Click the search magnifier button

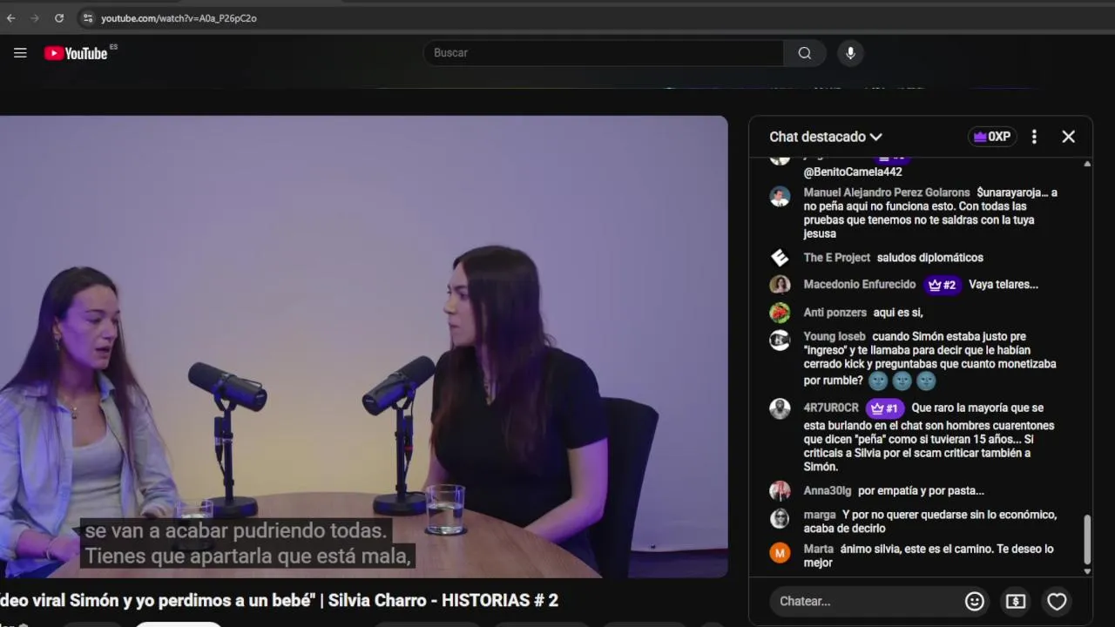pyautogui.click(x=805, y=53)
